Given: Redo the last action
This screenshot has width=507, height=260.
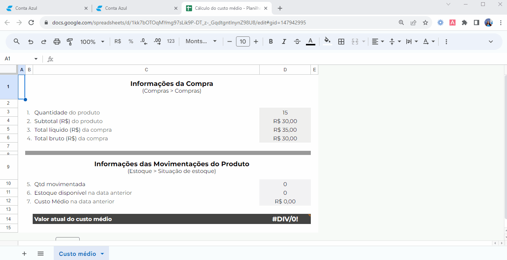Looking at the screenshot, I should click(44, 42).
